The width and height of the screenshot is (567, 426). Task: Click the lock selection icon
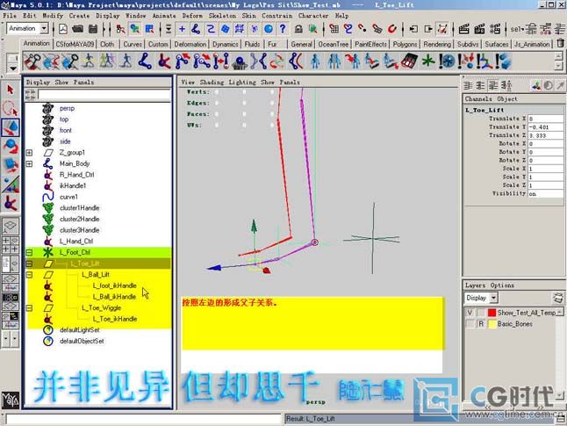[x=298, y=29]
